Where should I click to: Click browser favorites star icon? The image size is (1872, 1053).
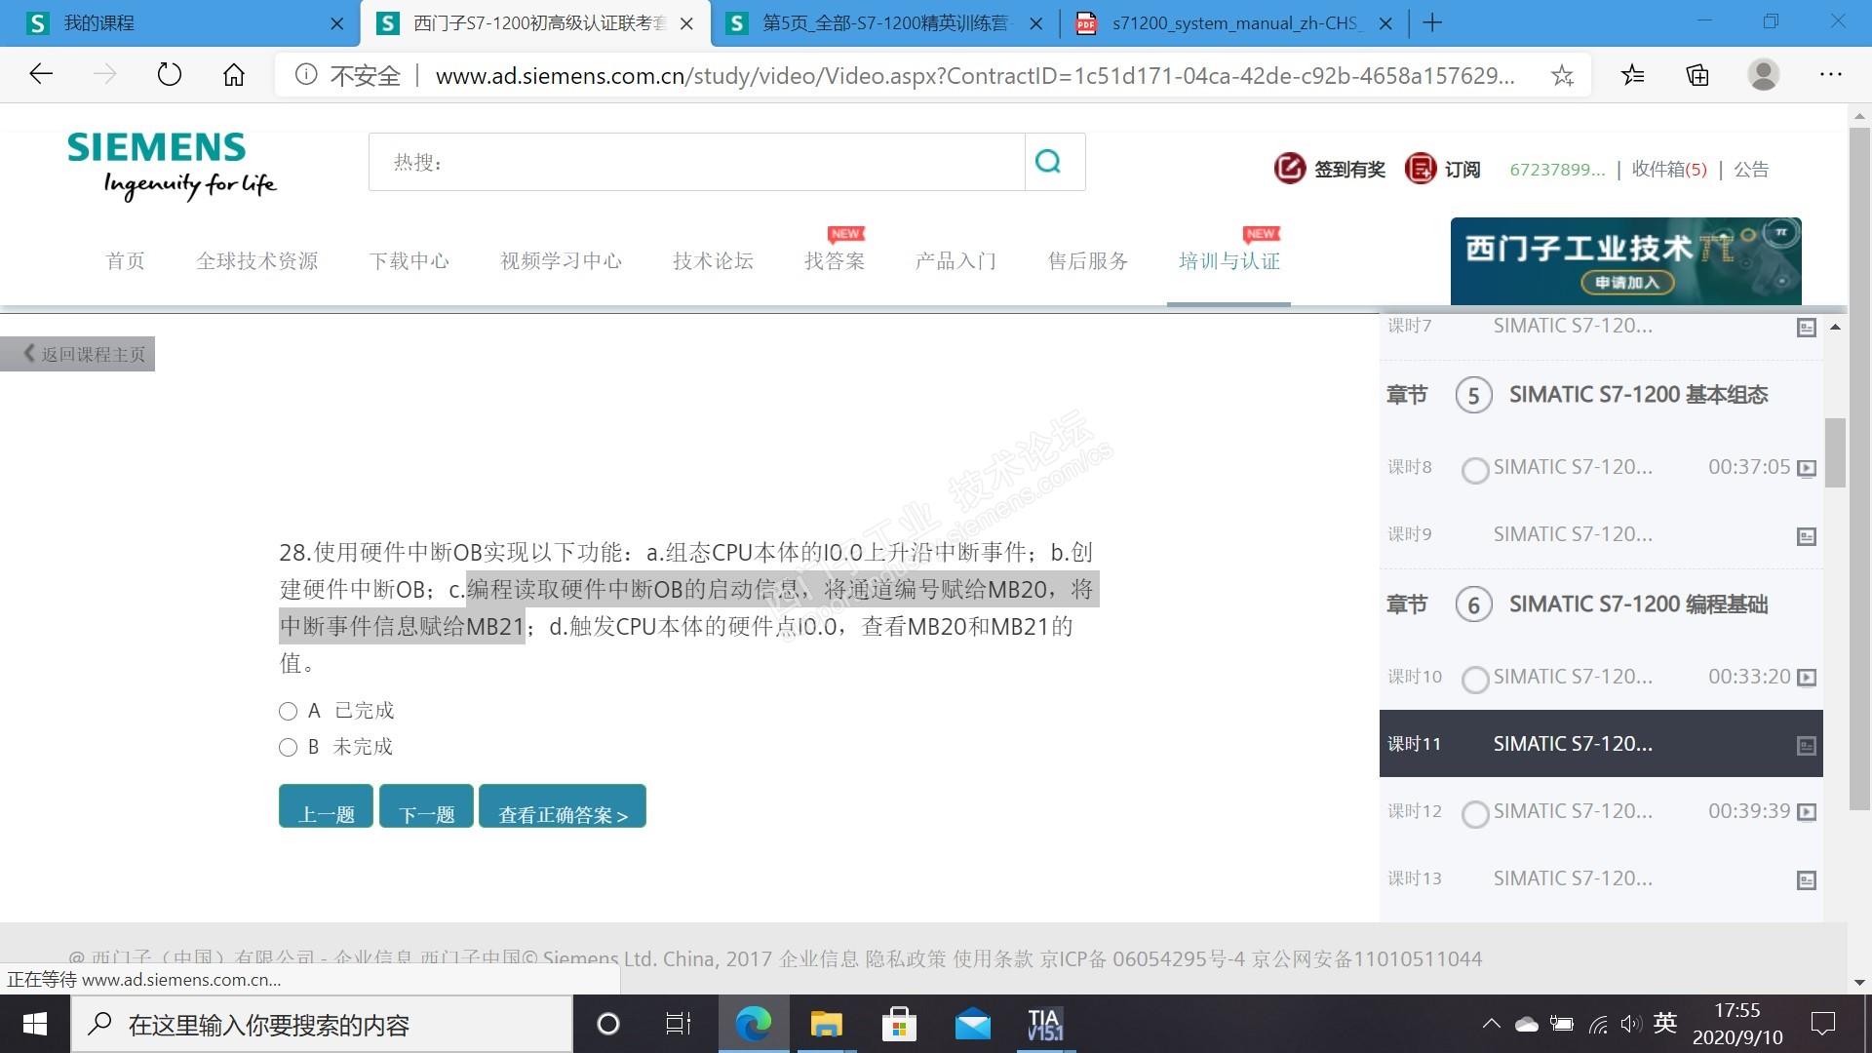[1562, 75]
